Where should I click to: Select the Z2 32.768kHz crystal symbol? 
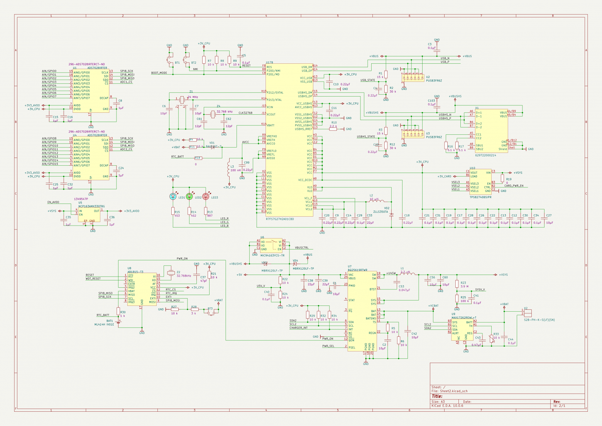171,273
